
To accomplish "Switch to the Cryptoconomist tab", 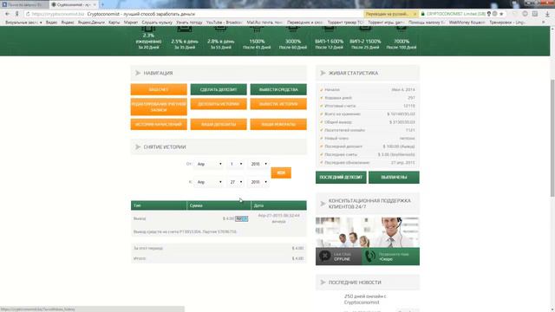I will 74,4.
